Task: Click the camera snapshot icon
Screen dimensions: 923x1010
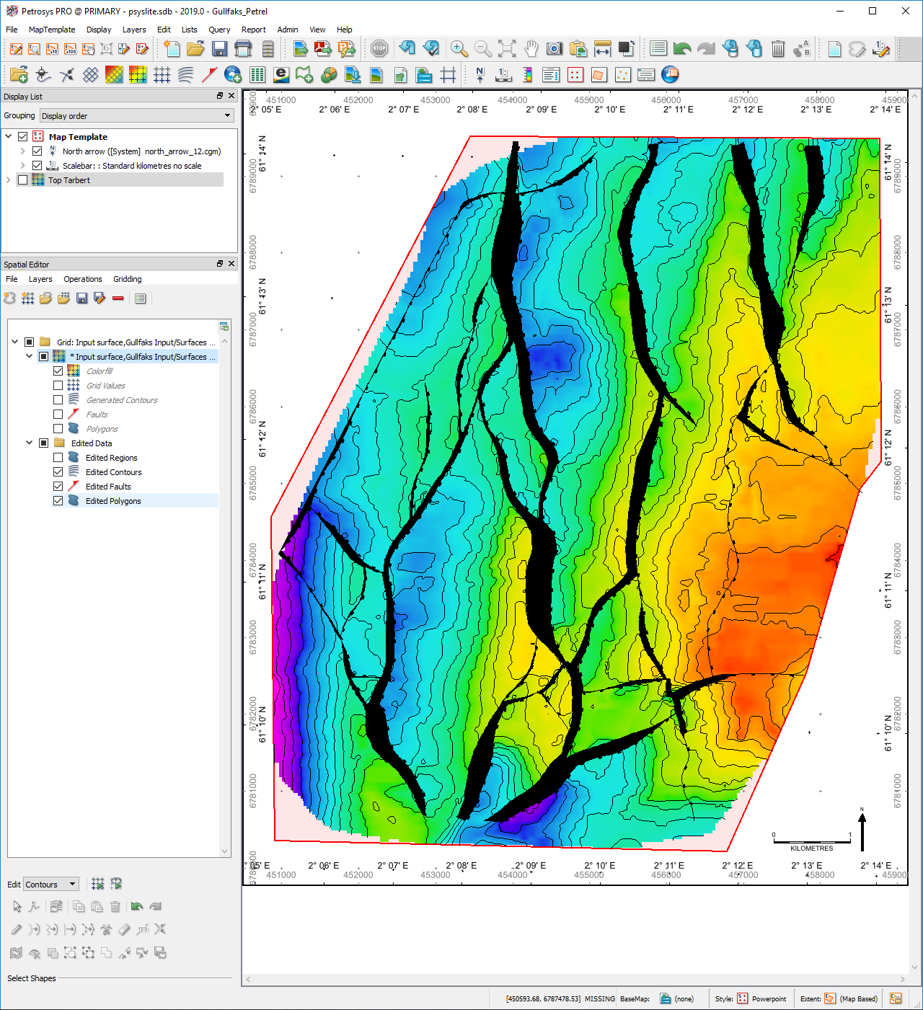Action: point(554,49)
